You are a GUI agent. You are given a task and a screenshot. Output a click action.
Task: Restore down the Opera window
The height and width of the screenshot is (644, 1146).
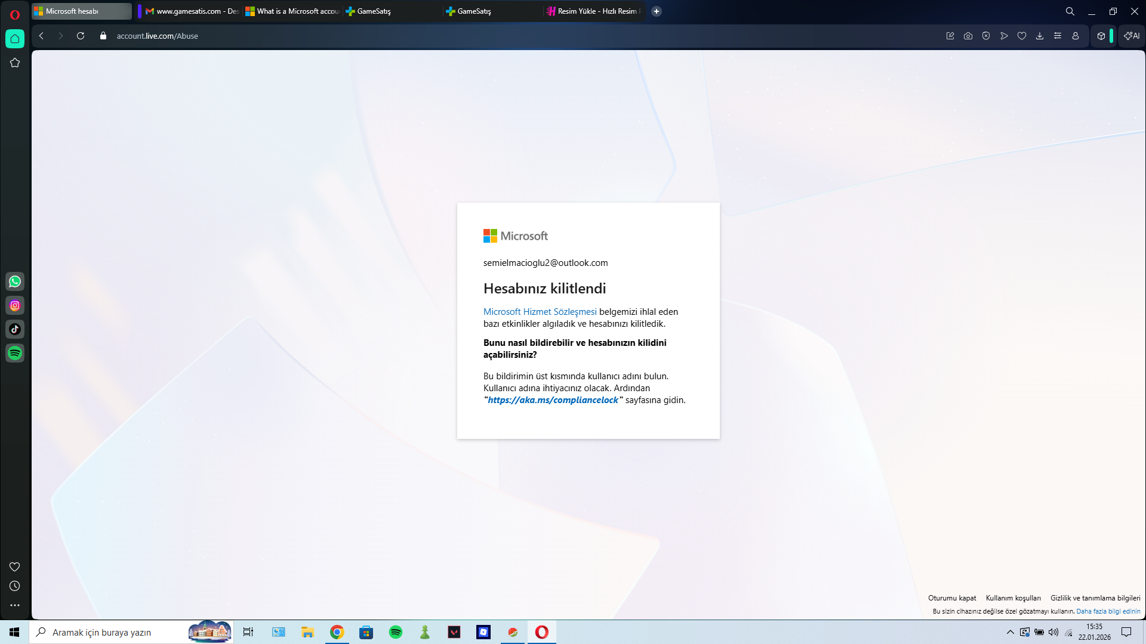[x=1113, y=11]
